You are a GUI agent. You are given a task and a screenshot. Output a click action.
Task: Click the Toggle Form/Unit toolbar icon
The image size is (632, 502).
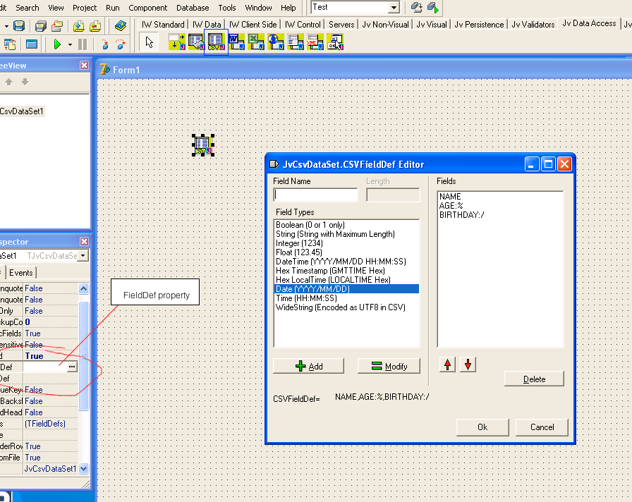click(x=10, y=44)
